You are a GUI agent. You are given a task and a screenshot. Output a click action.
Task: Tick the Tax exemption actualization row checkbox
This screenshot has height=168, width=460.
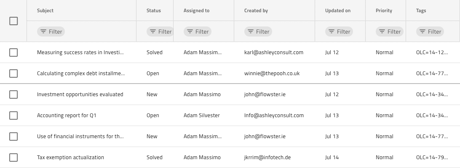[x=13, y=157]
